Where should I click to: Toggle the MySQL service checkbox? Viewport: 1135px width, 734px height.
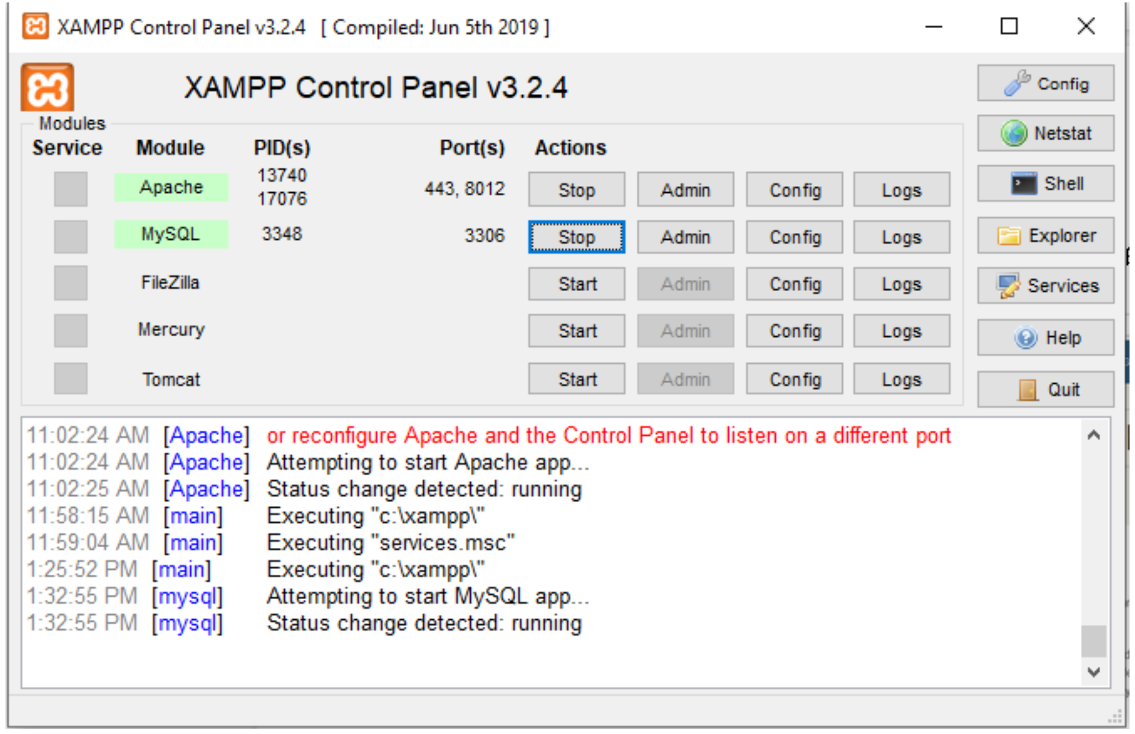[71, 236]
